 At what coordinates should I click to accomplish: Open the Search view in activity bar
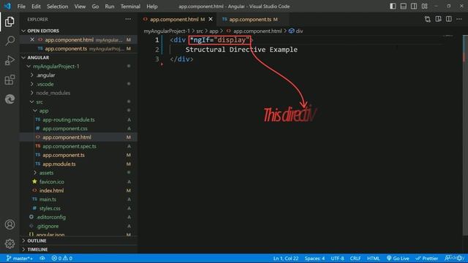(10, 41)
